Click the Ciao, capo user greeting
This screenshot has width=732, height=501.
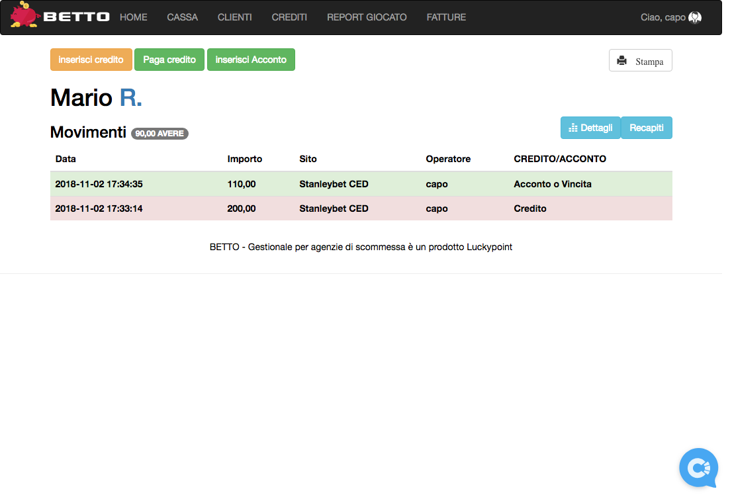tap(663, 17)
